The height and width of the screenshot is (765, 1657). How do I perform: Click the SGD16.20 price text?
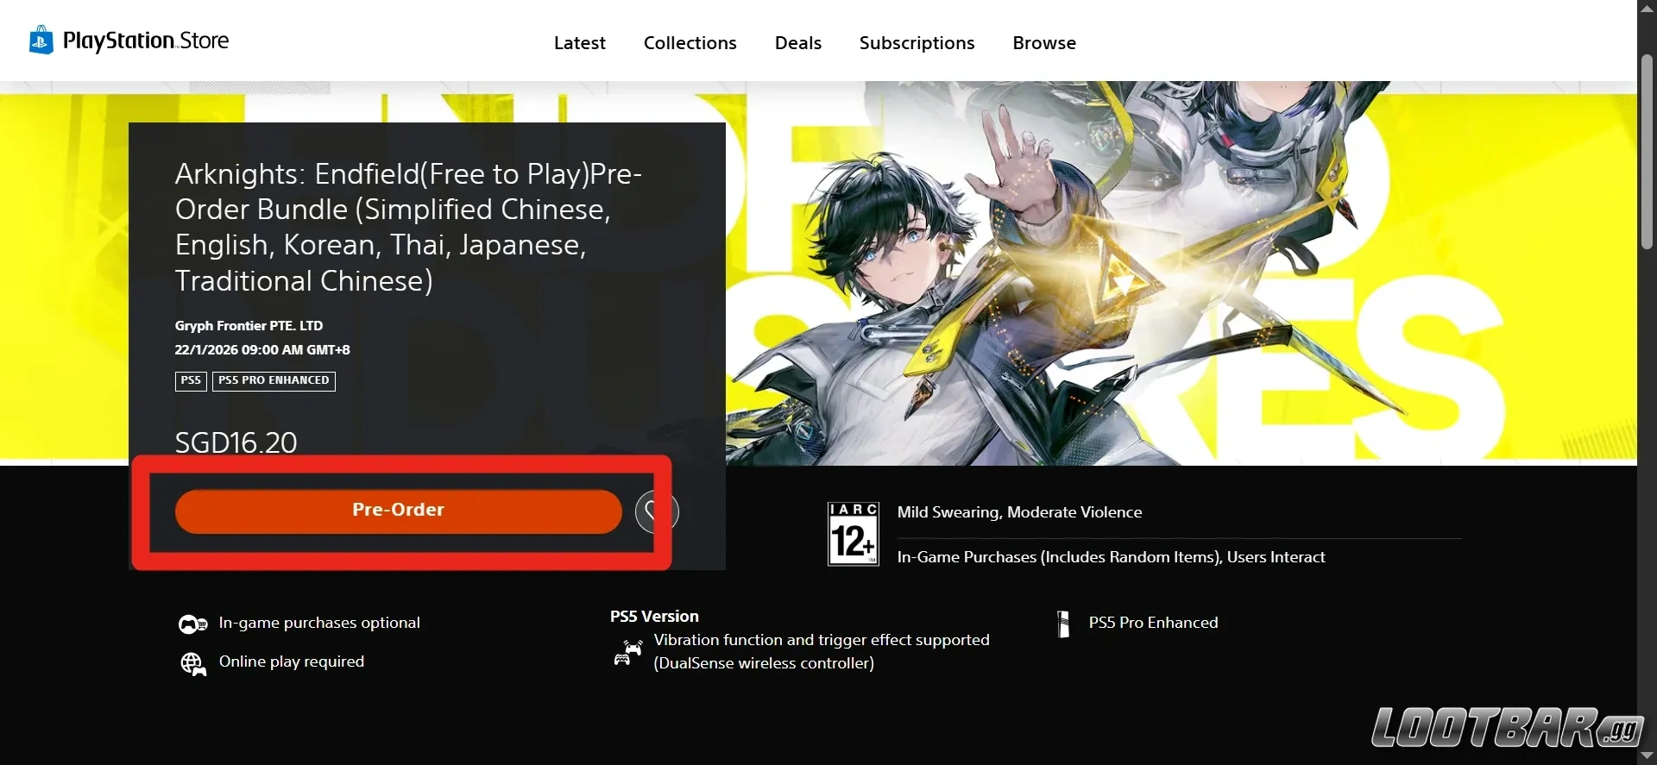(x=236, y=442)
